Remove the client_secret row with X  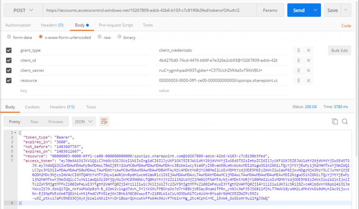[x=308, y=70]
